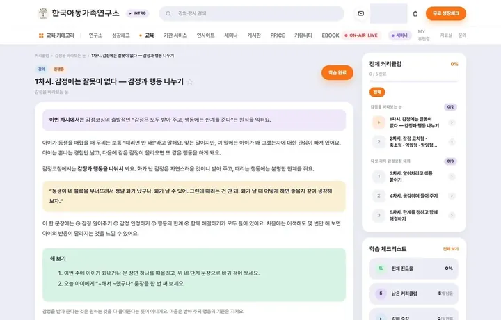Click the percent icon of 전체 진도율
501x320 pixels.
[x=381, y=269]
